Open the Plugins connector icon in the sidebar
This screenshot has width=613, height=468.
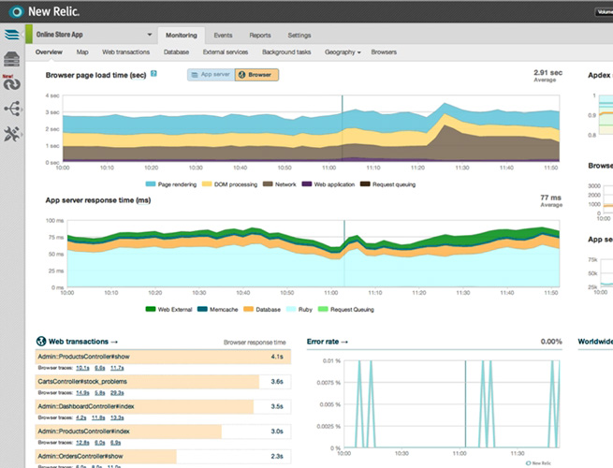tap(12, 109)
